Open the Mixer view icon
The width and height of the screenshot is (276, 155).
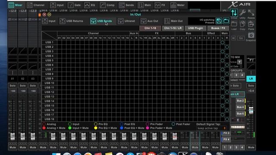click(x=11, y=5)
